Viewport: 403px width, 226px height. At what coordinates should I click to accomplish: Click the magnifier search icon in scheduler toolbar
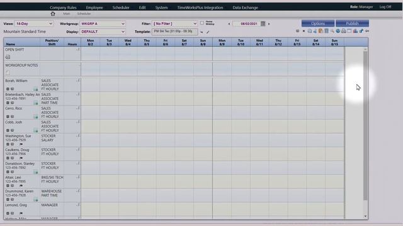[x=332, y=31]
